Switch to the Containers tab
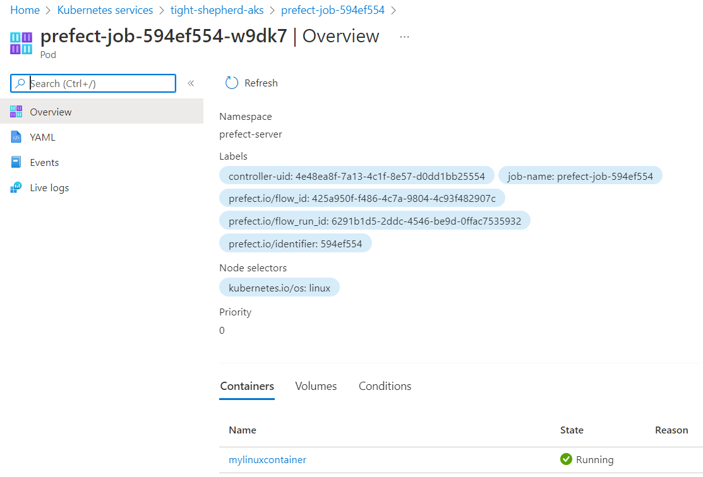Image resolution: width=703 pixels, height=477 pixels. click(x=247, y=386)
